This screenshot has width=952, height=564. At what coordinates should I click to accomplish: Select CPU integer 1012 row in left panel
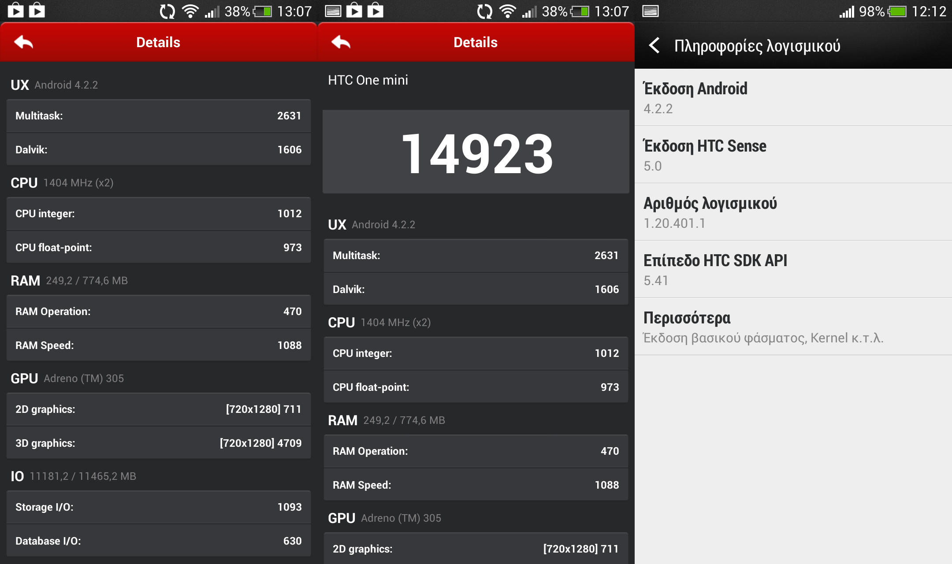pyautogui.click(x=159, y=214)
